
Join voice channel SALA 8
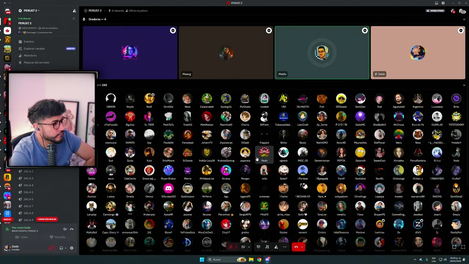click(x=28, y=213)
